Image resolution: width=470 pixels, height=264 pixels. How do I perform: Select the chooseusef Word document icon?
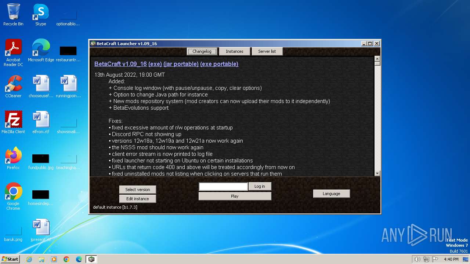coord(41,87)
